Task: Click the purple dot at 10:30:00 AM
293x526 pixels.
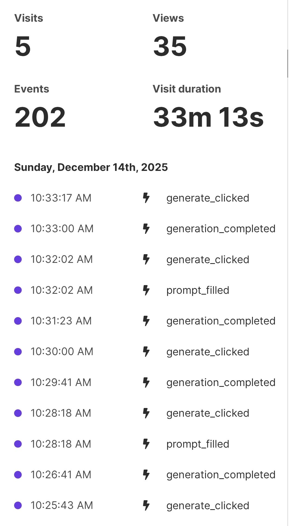Action: click(18, 352)
